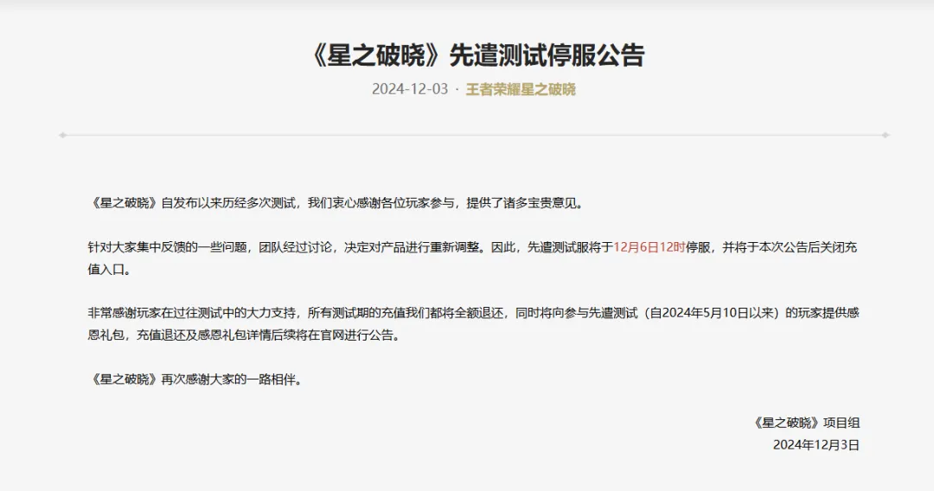Click the 王者荣耀星之破晓 author link

pos(521,89)
